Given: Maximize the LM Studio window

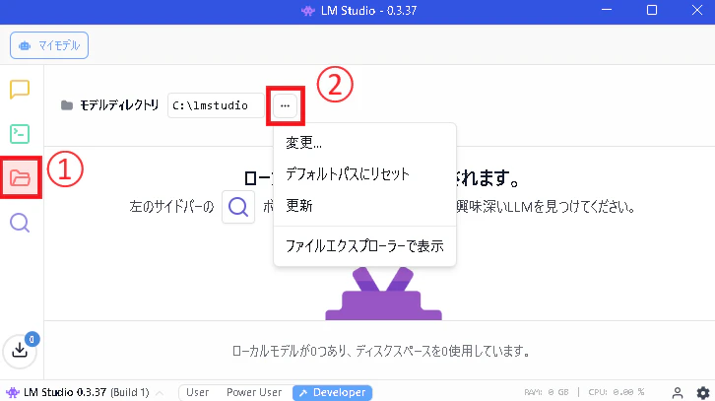Looking at the screenshot, I should (652, 10).
